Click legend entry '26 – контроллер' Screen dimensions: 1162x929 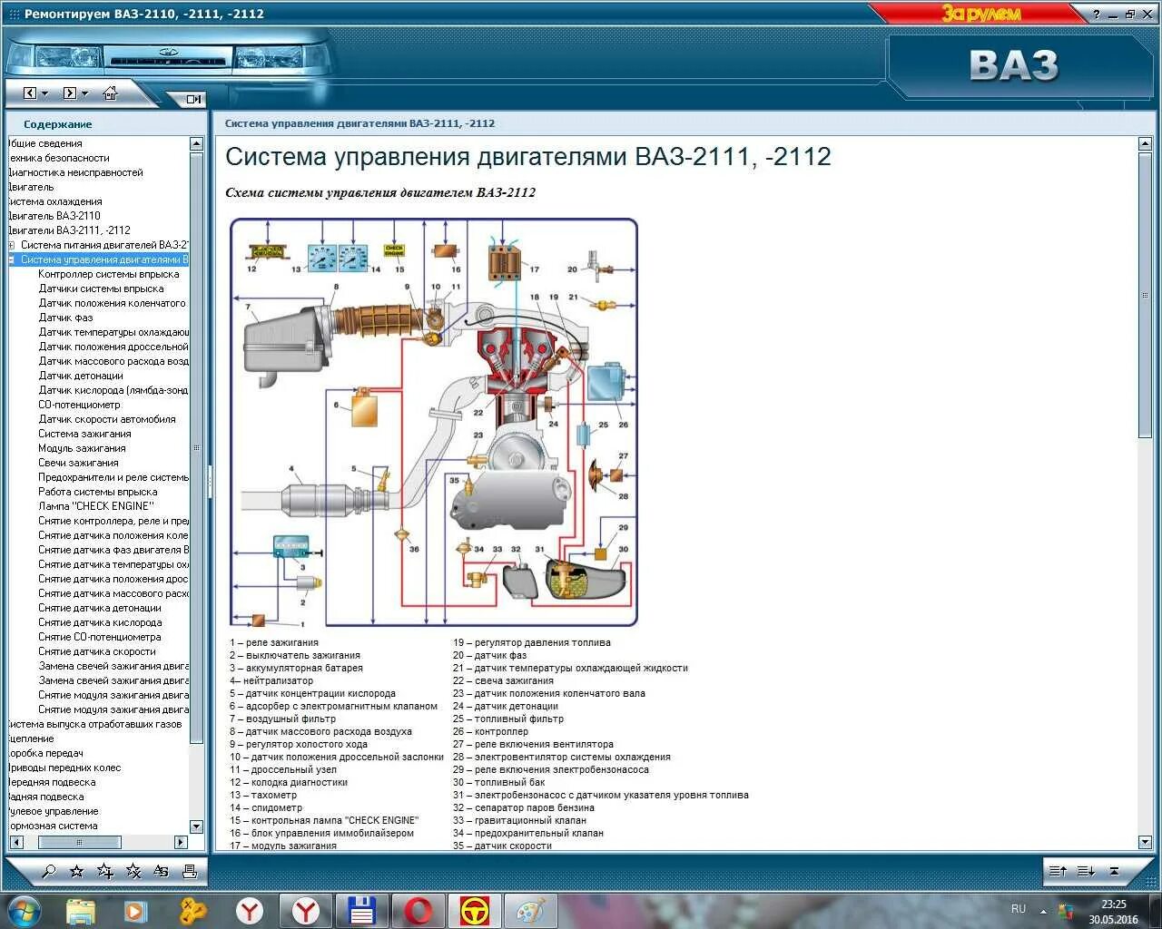pos(490,731)
